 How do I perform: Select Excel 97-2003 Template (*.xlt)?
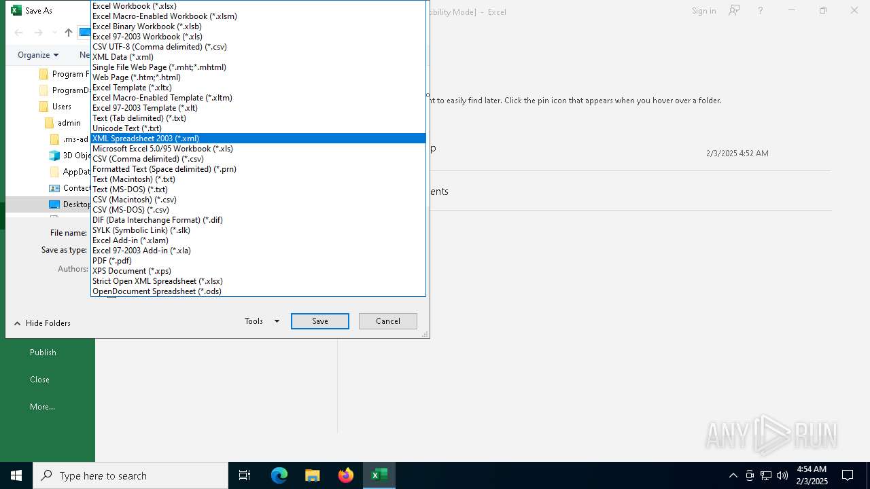click(x=258, y=108)
